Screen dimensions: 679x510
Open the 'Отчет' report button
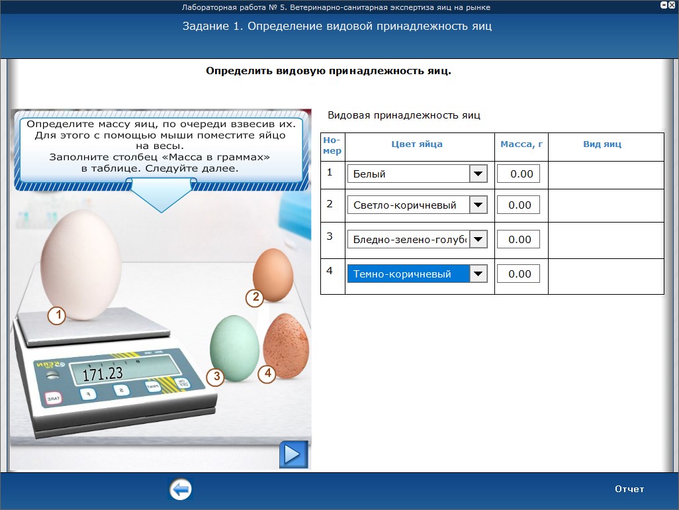(629, 489)
